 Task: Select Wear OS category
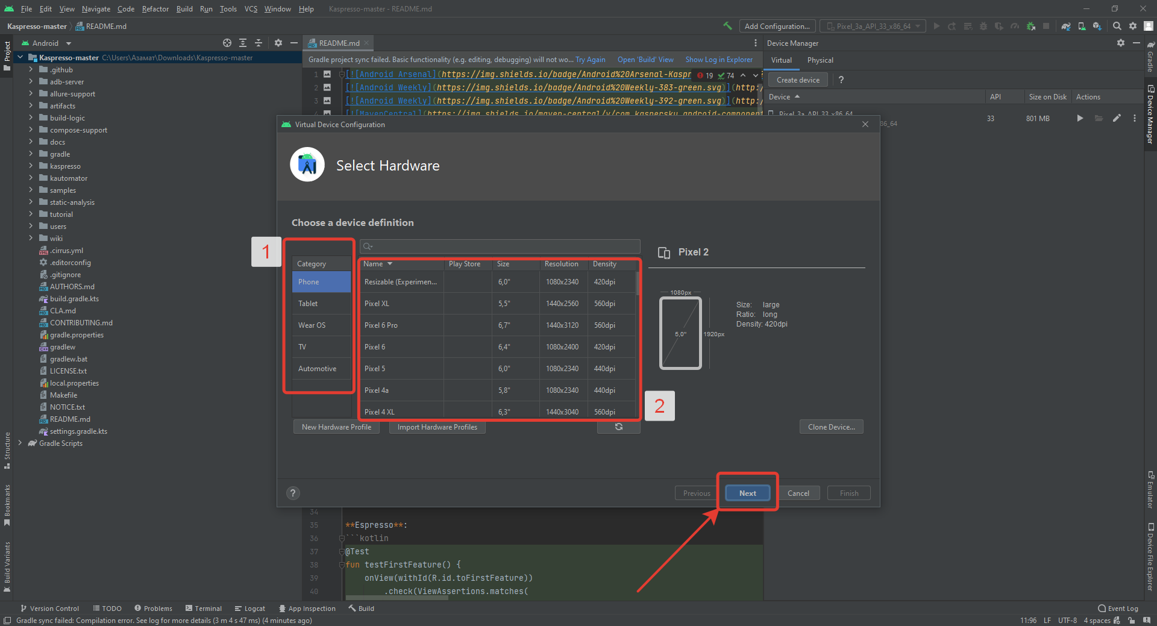click(321, 325)
